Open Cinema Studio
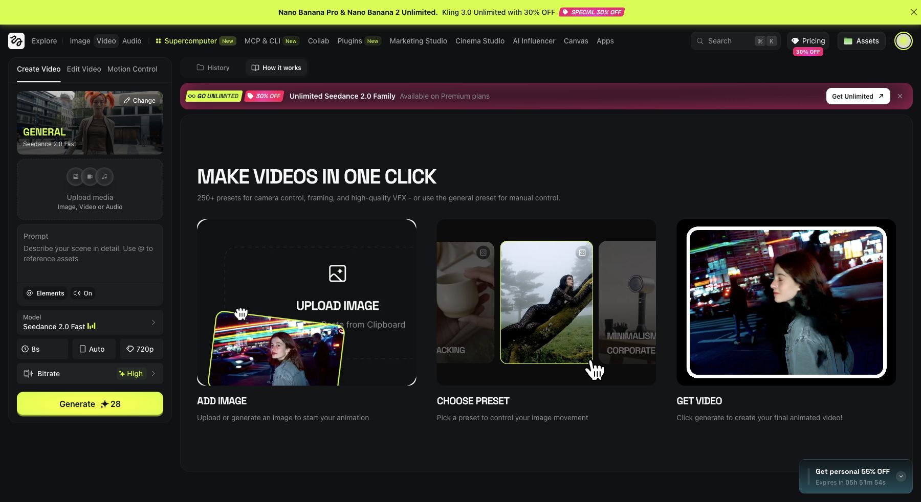 coord(480,41)
